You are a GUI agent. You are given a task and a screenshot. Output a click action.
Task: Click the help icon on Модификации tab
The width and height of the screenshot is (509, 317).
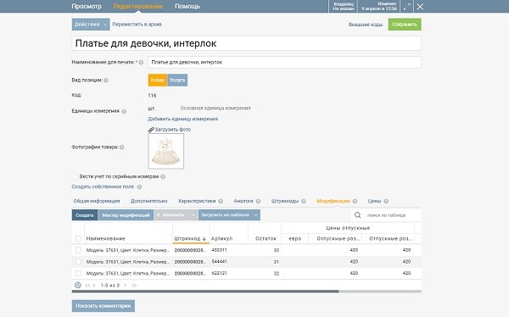(x=355, y=201)
